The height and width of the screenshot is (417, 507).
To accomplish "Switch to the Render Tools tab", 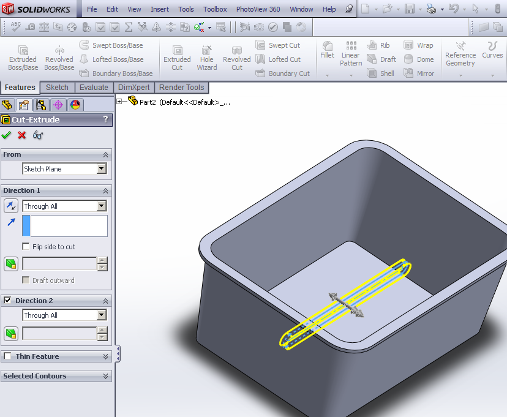I will tap(182, 88).
